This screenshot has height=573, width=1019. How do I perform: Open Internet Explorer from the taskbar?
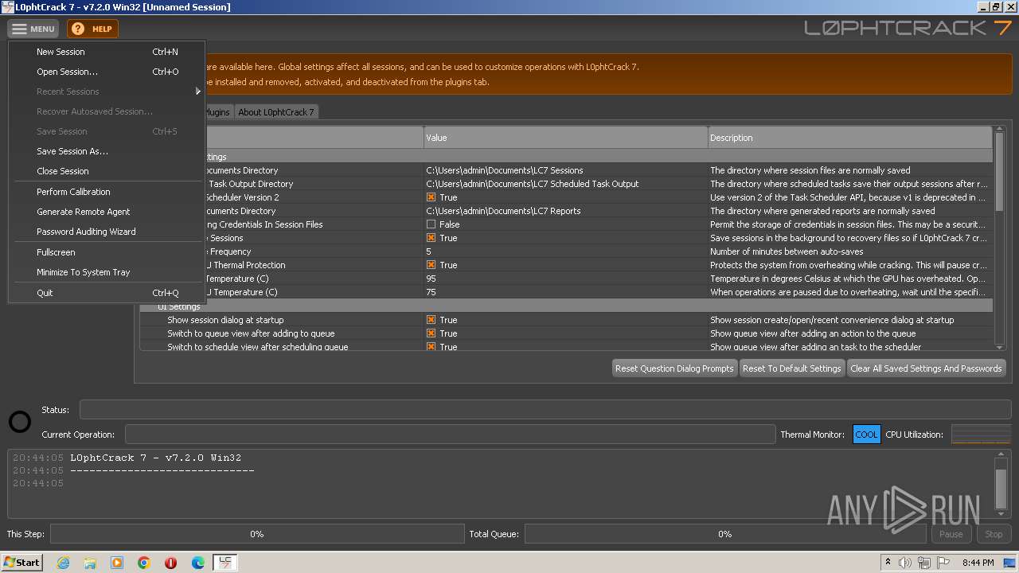[x=63, y=563]
